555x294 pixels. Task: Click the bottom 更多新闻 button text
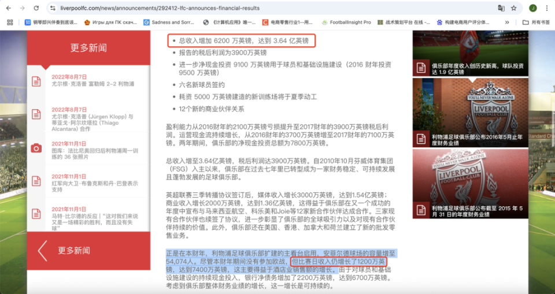pos(74,251)
